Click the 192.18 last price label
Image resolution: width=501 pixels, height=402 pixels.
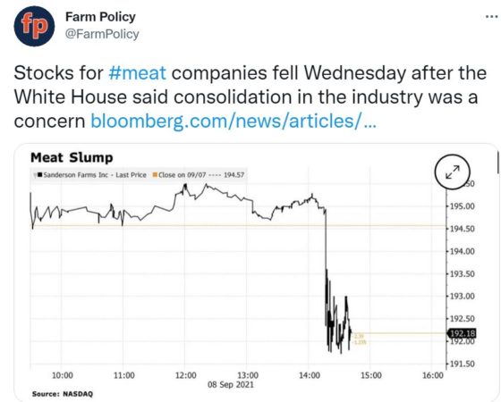462,333
